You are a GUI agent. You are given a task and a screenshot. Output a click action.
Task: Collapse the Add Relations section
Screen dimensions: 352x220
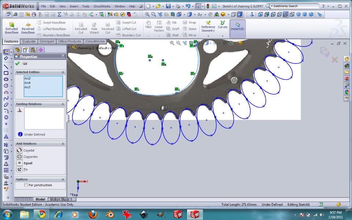click(x=63, y=144)
